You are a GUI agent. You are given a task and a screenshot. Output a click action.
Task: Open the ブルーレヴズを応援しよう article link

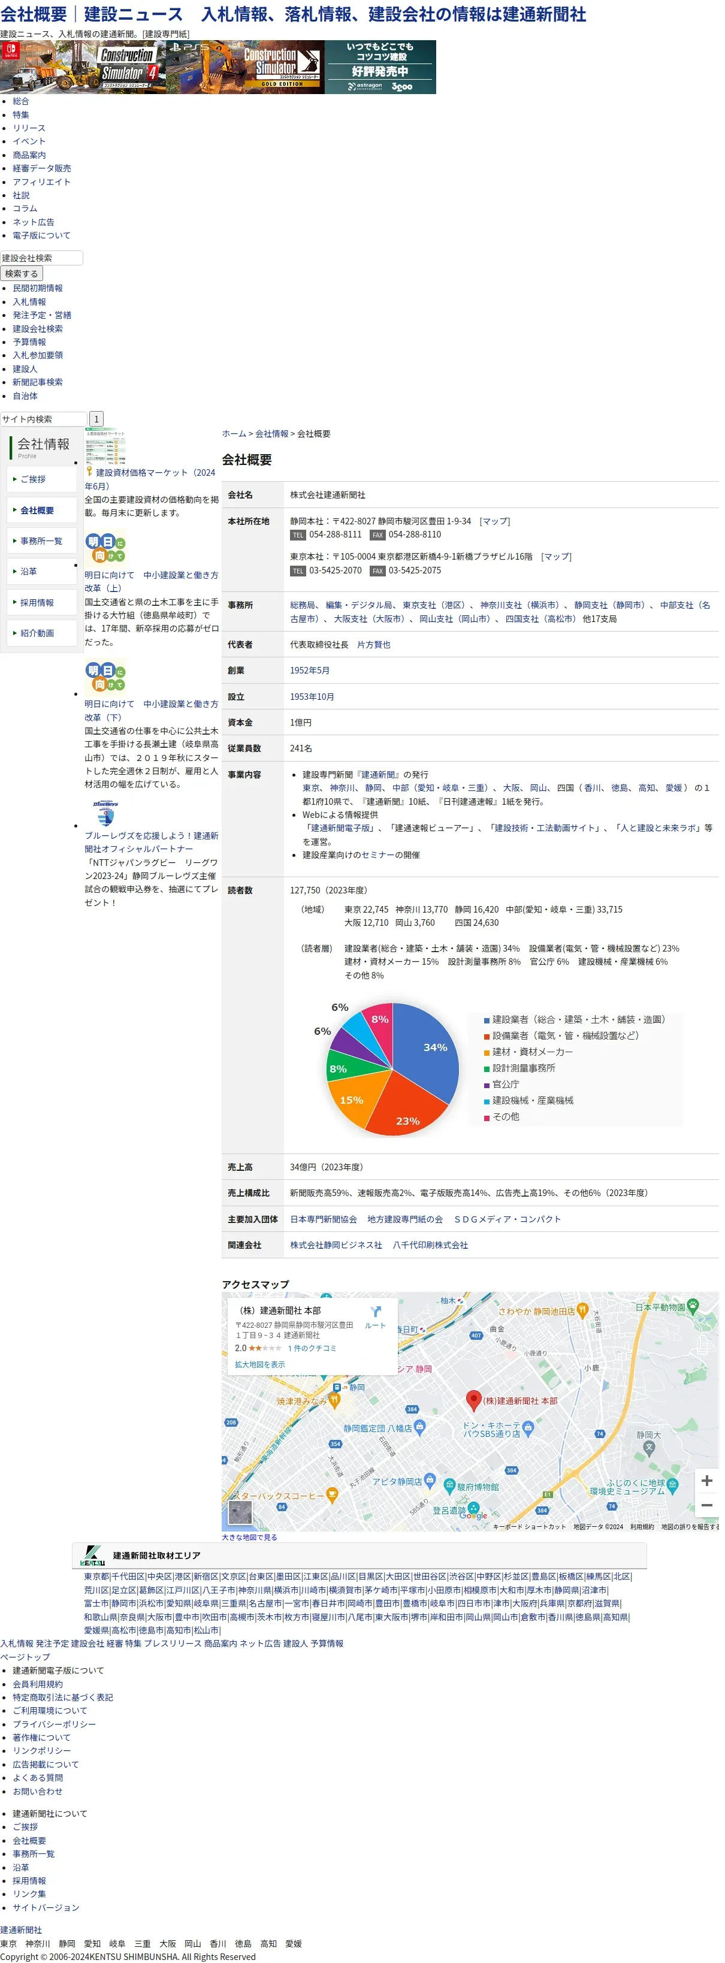[151, 842]
